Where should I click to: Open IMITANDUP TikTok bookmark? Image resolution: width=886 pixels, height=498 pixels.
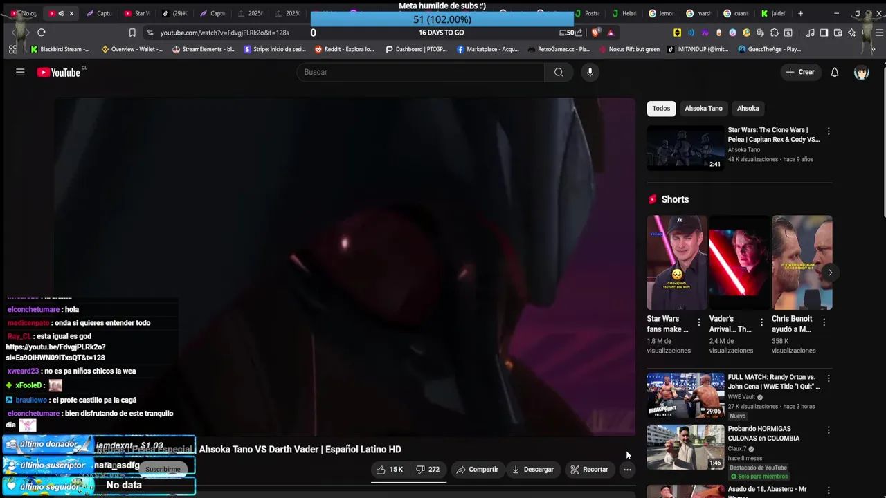[x=698, y=49]
